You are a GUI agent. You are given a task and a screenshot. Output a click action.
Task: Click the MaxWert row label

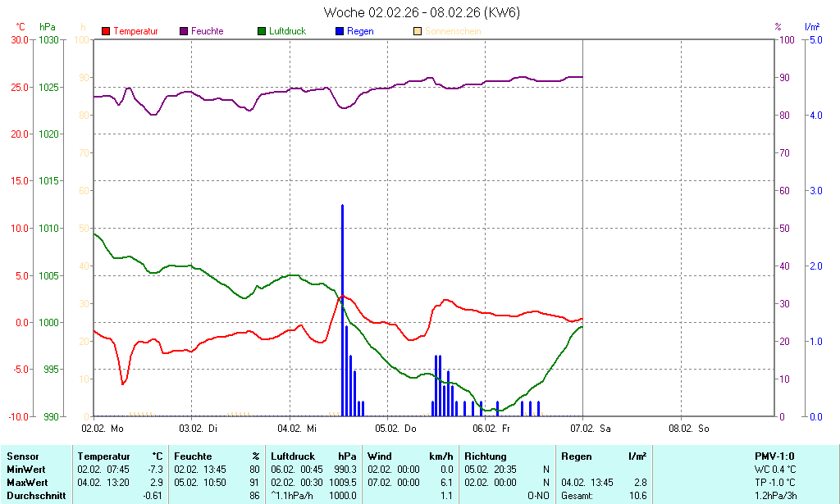(26, 483)
